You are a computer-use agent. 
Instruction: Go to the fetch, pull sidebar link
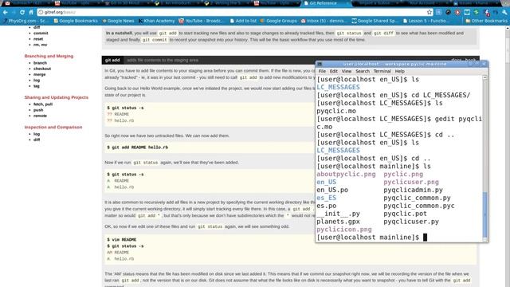point(43,104)
